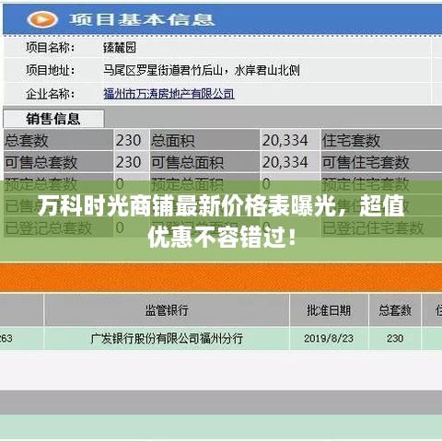The width and height of the screenshot is (442, 442).
Task: Click the 总面积 label cell
Action: pos(204,140)
